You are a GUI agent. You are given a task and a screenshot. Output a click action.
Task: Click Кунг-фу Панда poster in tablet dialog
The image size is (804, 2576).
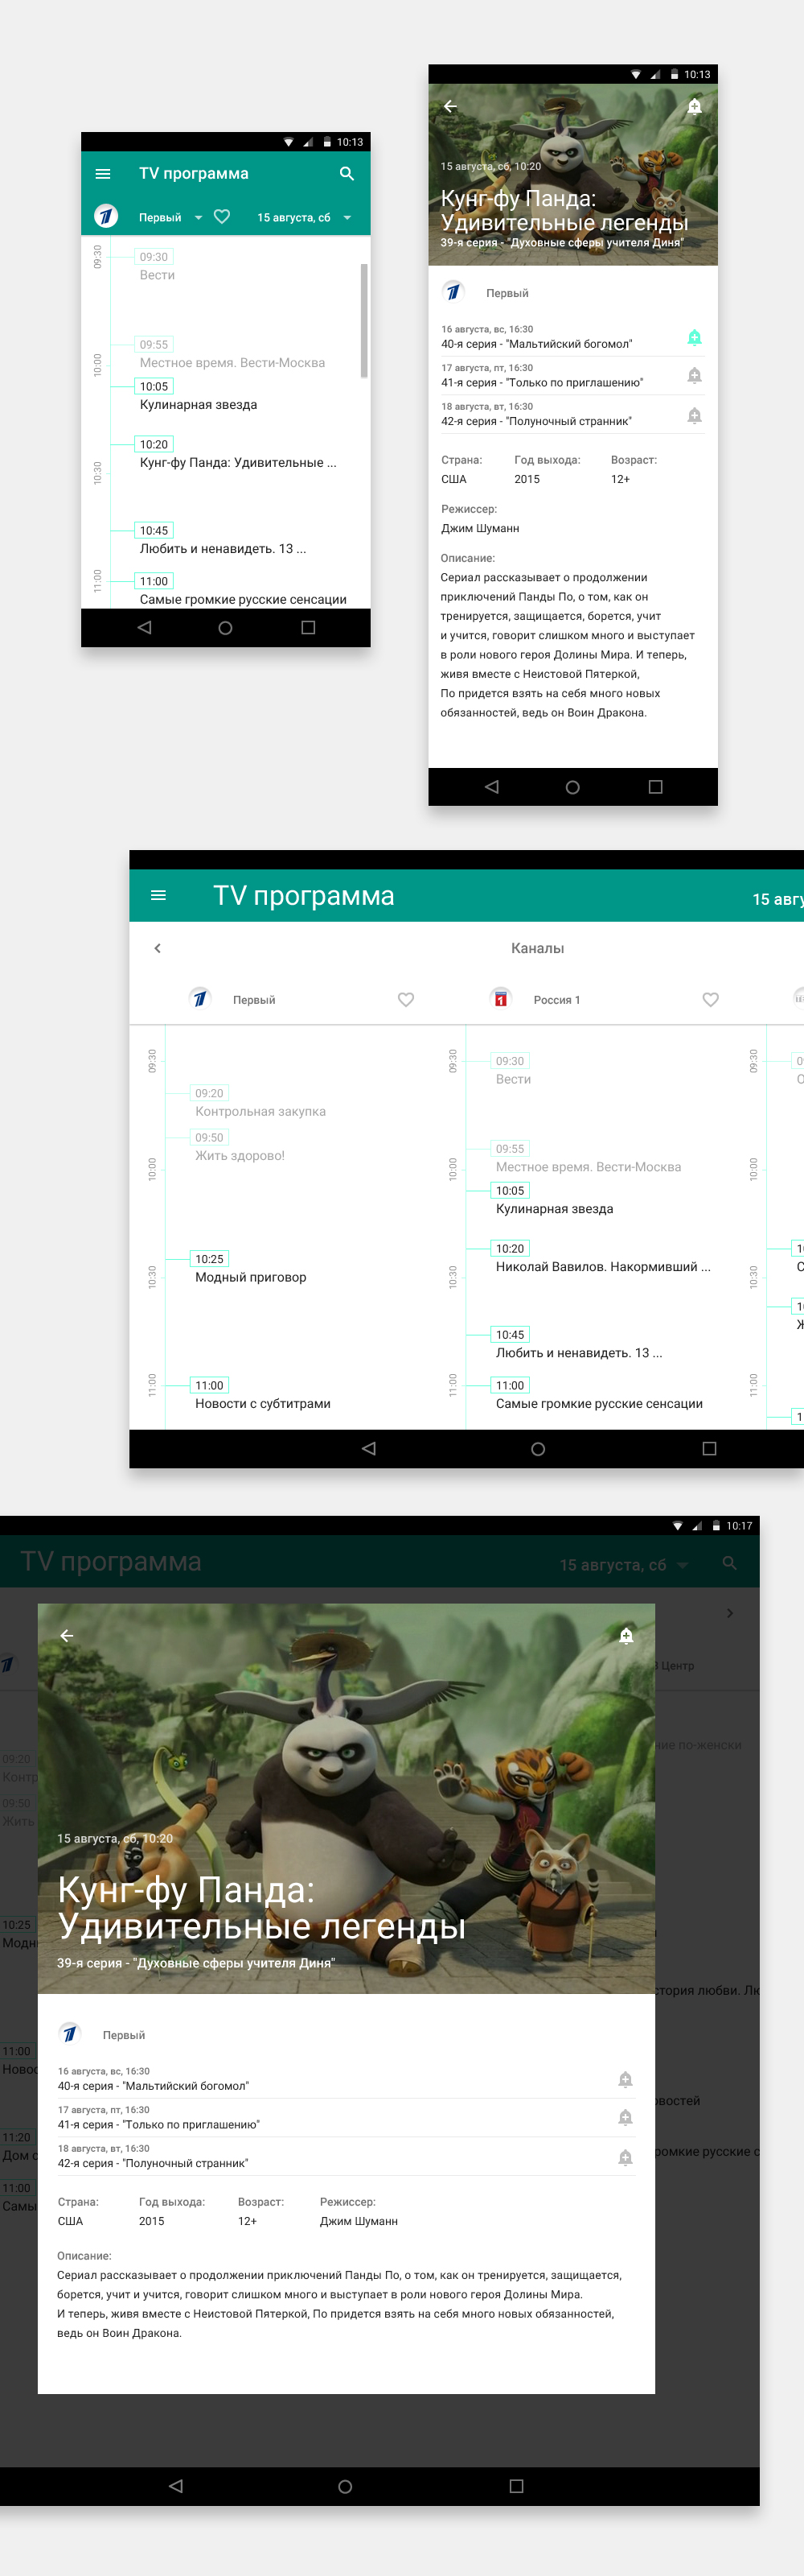(347, 1799)
